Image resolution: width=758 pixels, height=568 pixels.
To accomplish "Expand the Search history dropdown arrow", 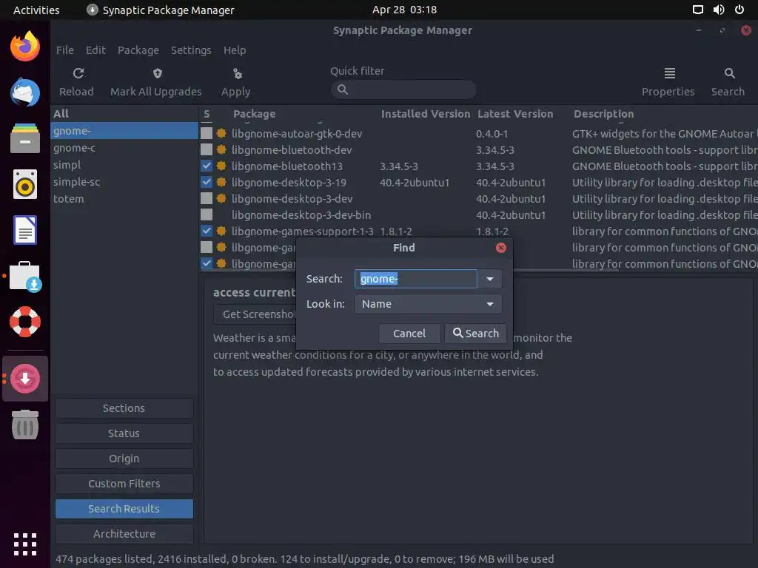I will (490, 279).
